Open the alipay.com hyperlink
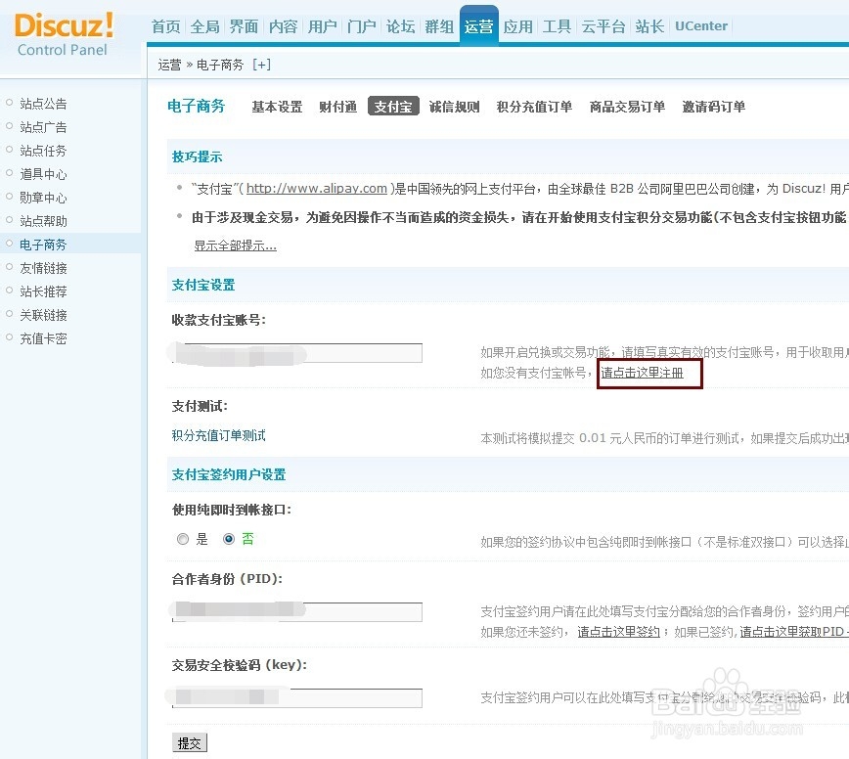 pos(318,186)
